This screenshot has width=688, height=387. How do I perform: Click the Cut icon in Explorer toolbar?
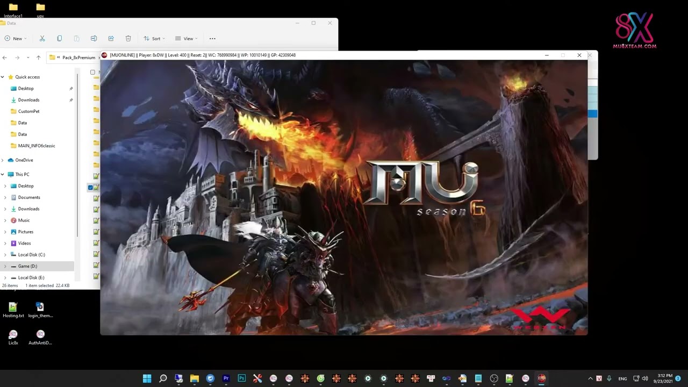(x=42, y=39)
